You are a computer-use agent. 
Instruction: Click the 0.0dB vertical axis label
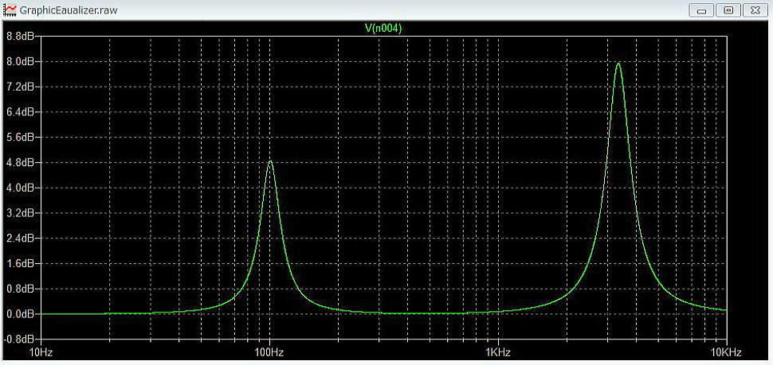20,314
